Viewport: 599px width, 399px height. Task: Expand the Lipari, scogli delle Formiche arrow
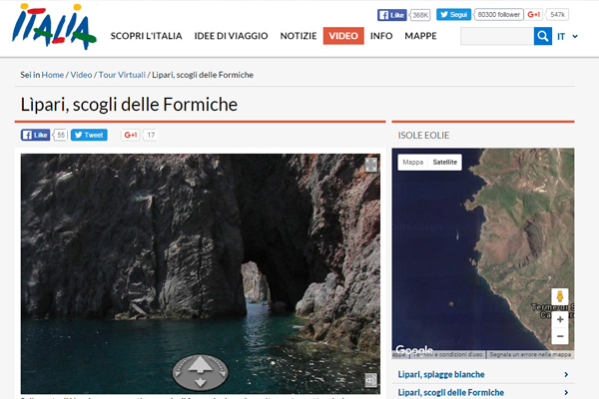coord(566,392)
